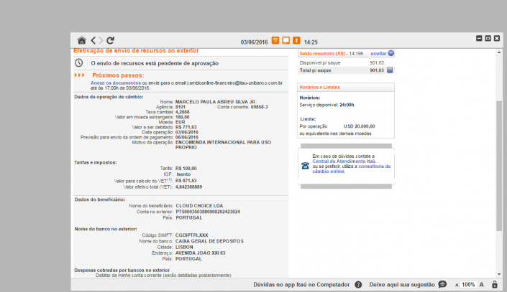Screen dimensions: 507x292
Task: Increase font size with large A
Action: tap(483, 285)
